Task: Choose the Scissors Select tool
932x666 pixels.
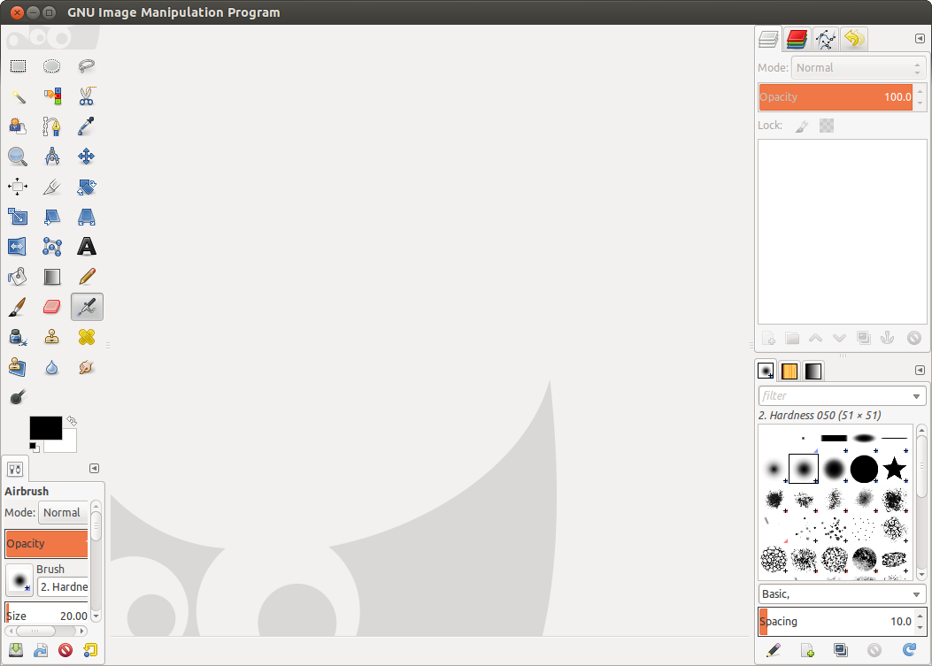Action: (87, 96)
